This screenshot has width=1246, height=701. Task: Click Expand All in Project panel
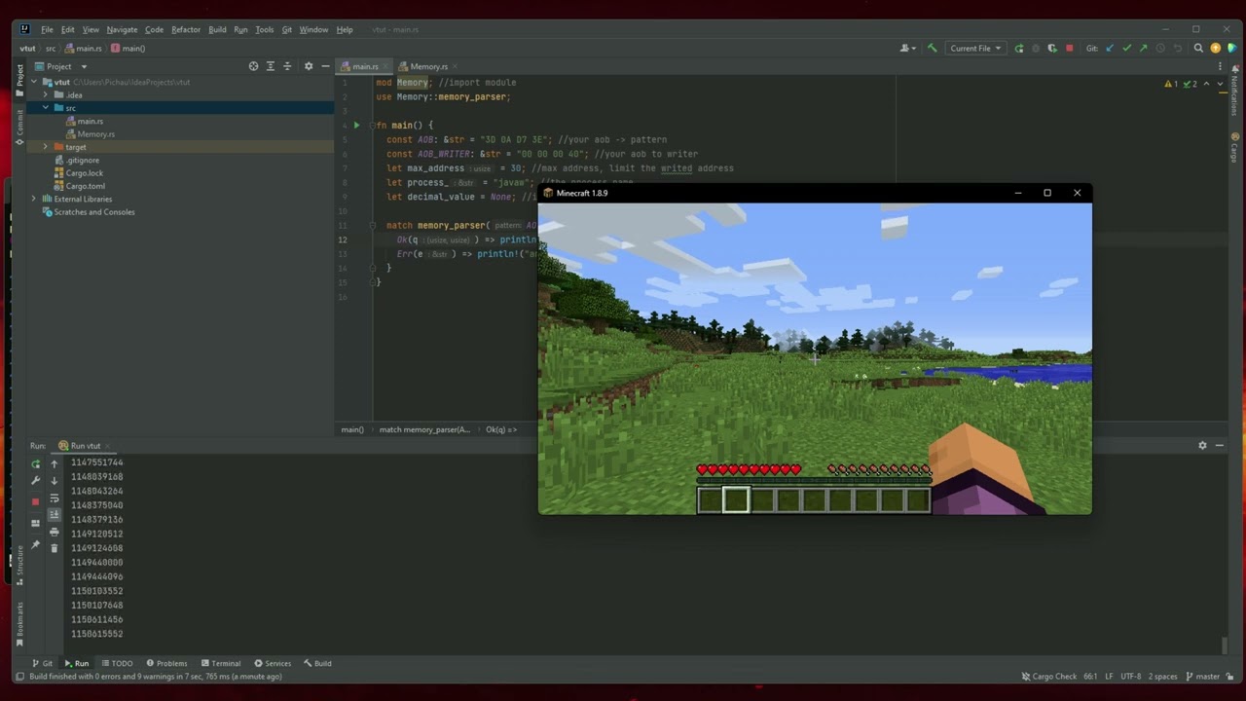(x=270, y=66)
